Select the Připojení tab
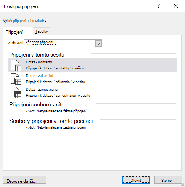 (x=14, y=32)
